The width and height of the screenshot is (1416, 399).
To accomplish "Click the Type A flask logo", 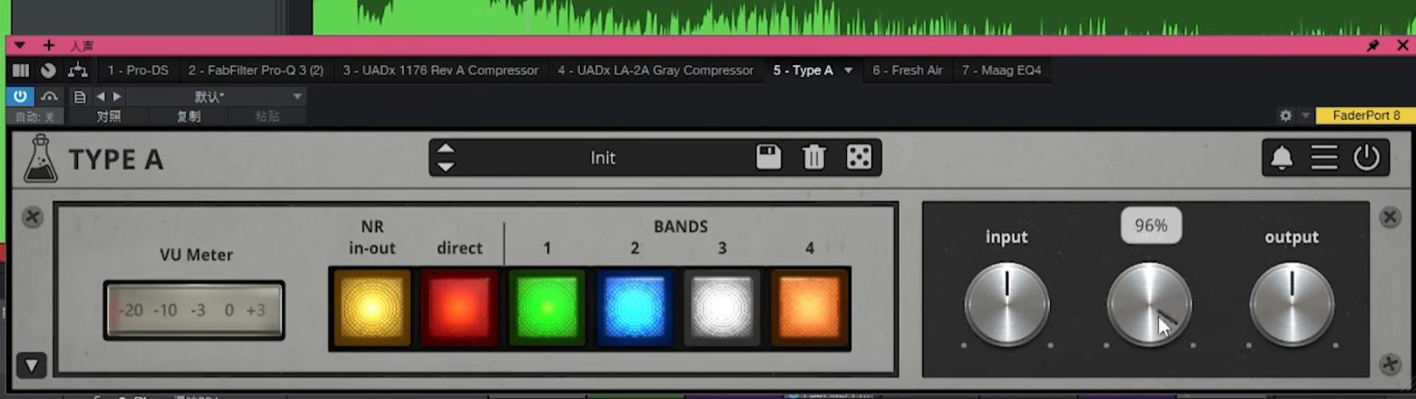I will click(x=40, y=159).
